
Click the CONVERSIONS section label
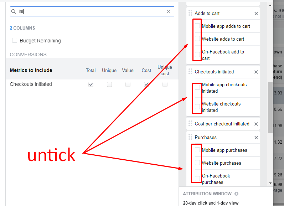click(28, 55)
